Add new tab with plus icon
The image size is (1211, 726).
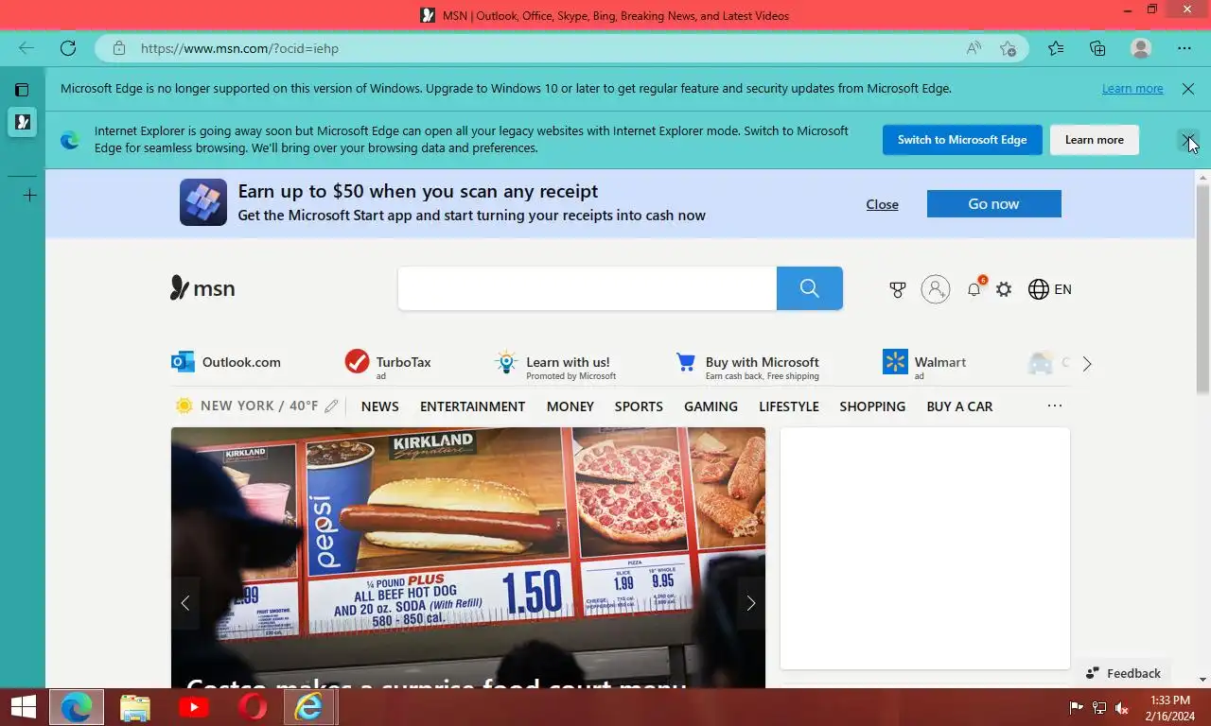(29, 196)
